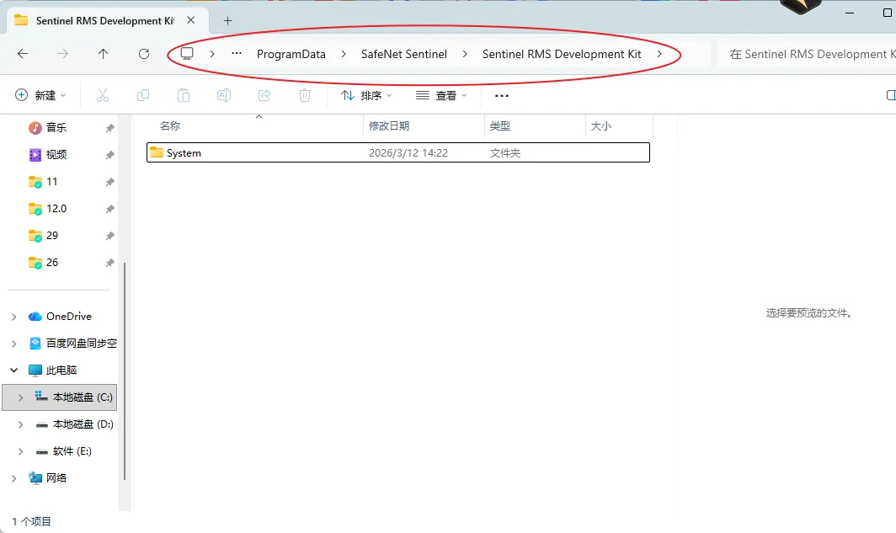Click the pin icon next to 视频
Image resolution: width=896 pixels, height=533 pixels.
[109, 155]
